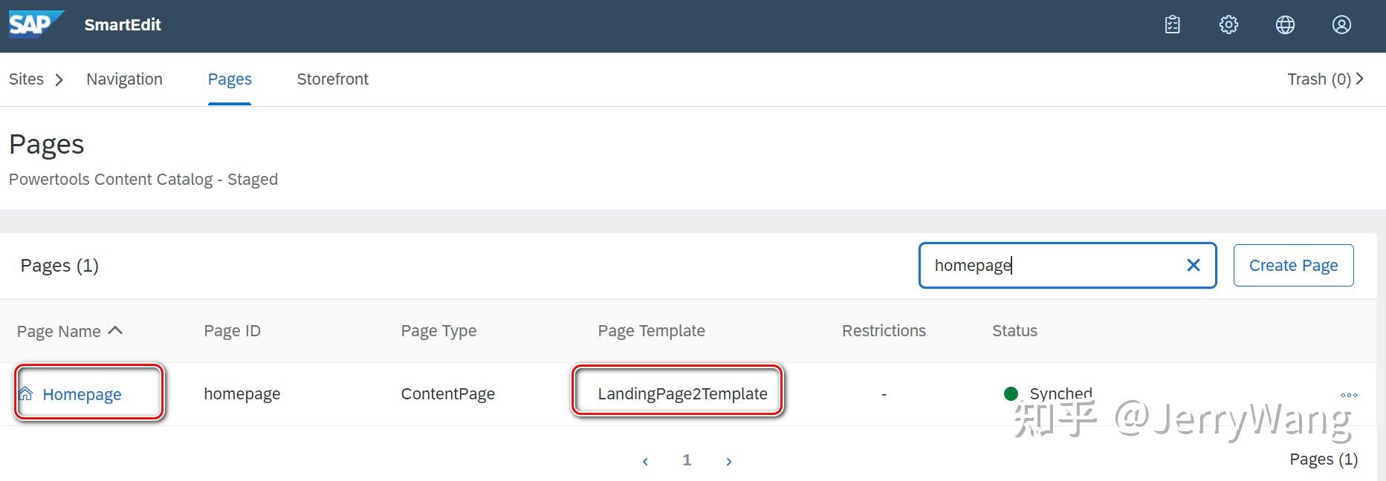Open the user account icon

[x=1341, y=24]
